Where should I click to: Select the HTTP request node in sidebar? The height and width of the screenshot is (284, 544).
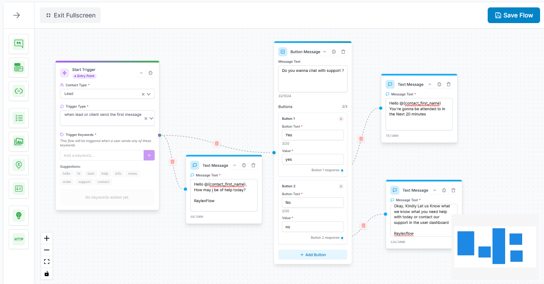coord(19,239)
